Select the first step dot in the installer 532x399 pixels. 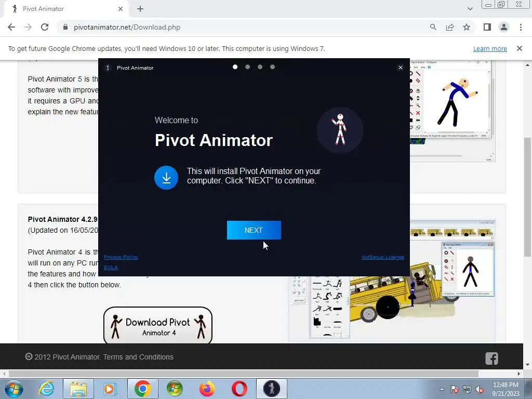tap(235, 67)
